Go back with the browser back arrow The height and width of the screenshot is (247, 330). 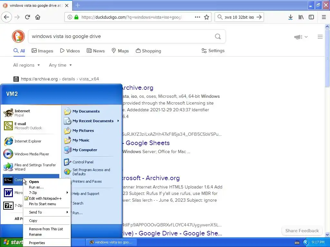coord(6,17)
